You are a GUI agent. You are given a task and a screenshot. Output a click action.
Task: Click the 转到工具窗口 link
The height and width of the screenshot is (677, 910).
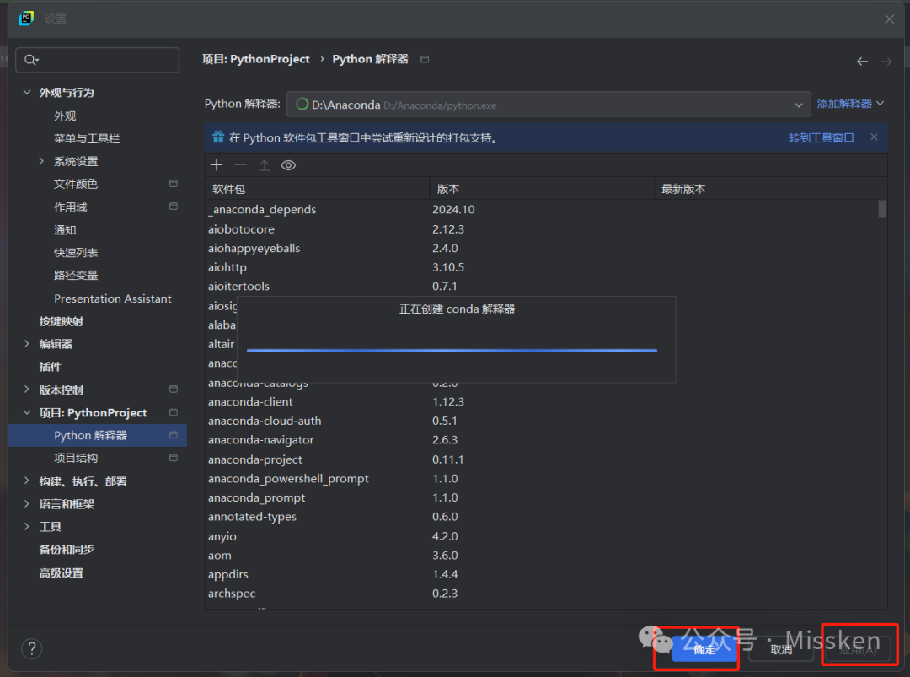tap(822, 137)
